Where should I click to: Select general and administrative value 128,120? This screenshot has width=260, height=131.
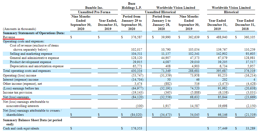click(x=137, y=58)
